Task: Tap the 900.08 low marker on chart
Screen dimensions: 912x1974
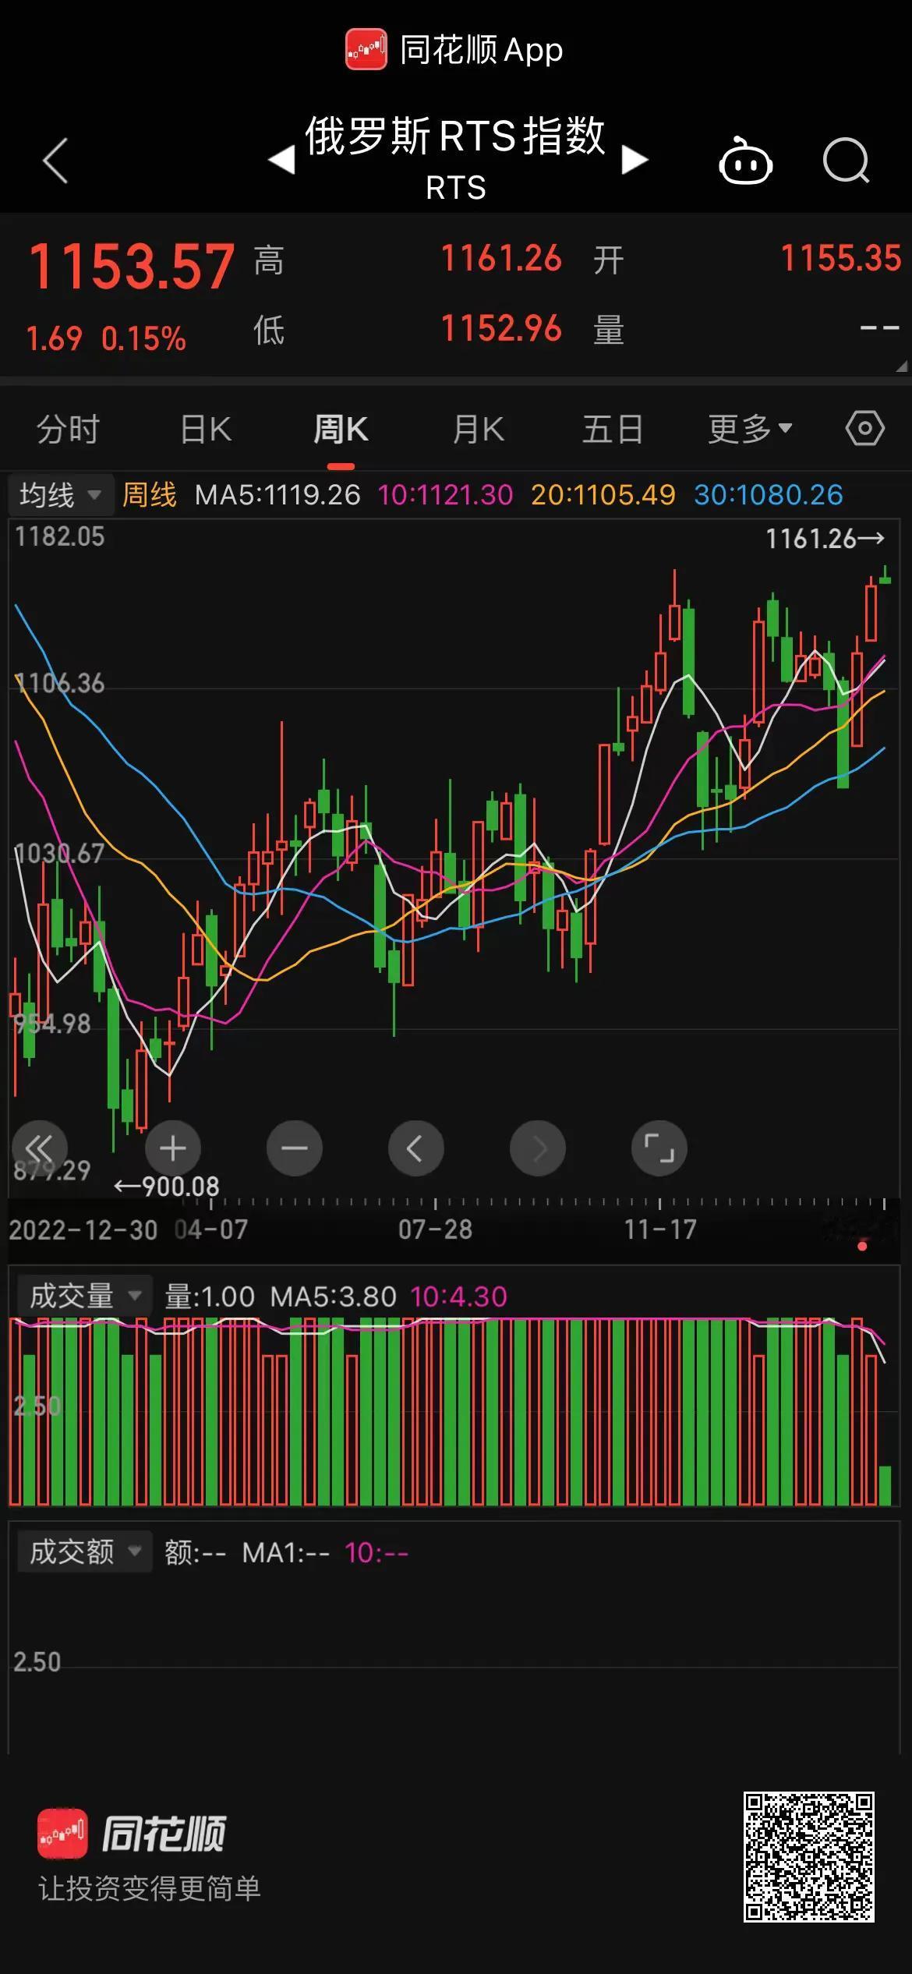Action: [x=167, y=1187]
